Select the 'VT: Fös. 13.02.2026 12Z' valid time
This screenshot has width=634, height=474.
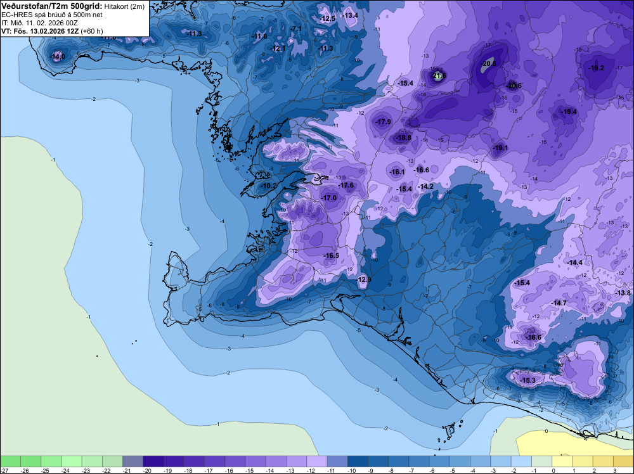coord(40,31)
